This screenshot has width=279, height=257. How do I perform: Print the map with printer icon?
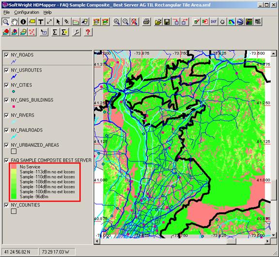146,22
